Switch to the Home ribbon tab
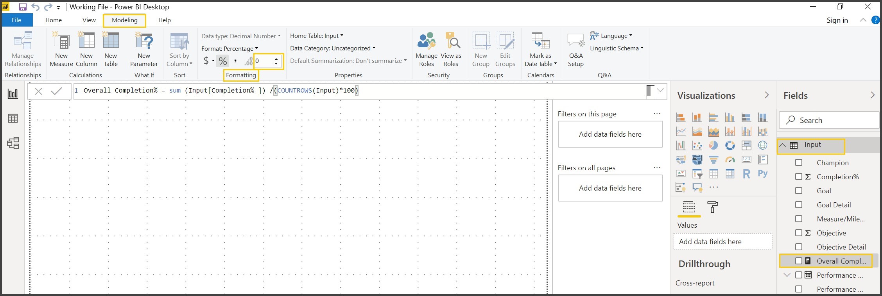 coord(54,20)
